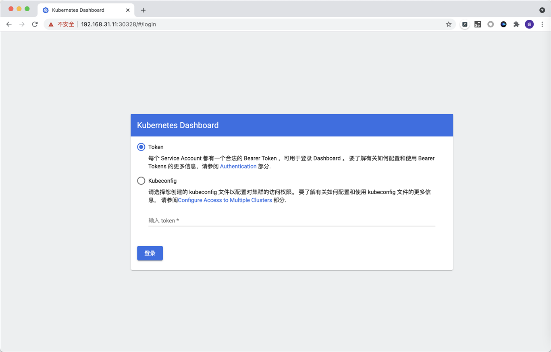The image size is (551, 352).
Task: Click the Kubernetes favicon on the tab
Action: point(46,10)
